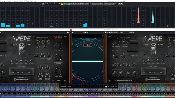
Task: Click the Piano channel label in the mixer
Action: click(56, 95)
